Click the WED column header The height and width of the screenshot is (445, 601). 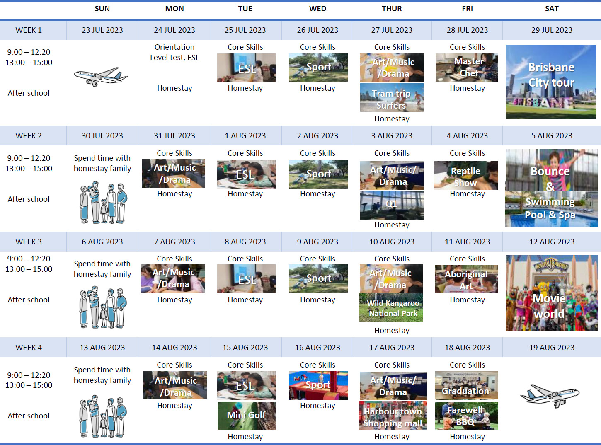point(317,9)
